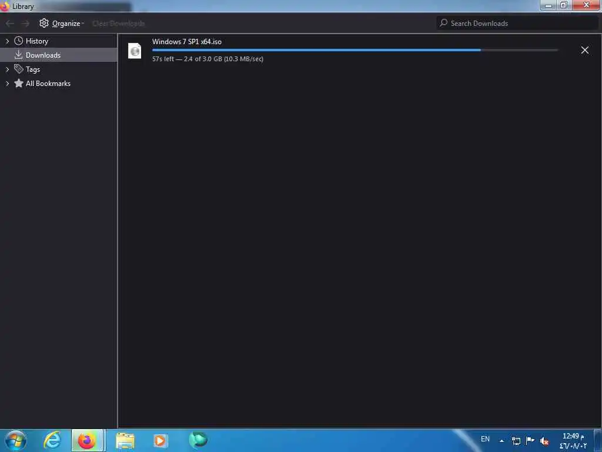This screenshot has width=602, height=452.
Task: Switch to Firefox on the taskbar
Action: pos(87,440)
